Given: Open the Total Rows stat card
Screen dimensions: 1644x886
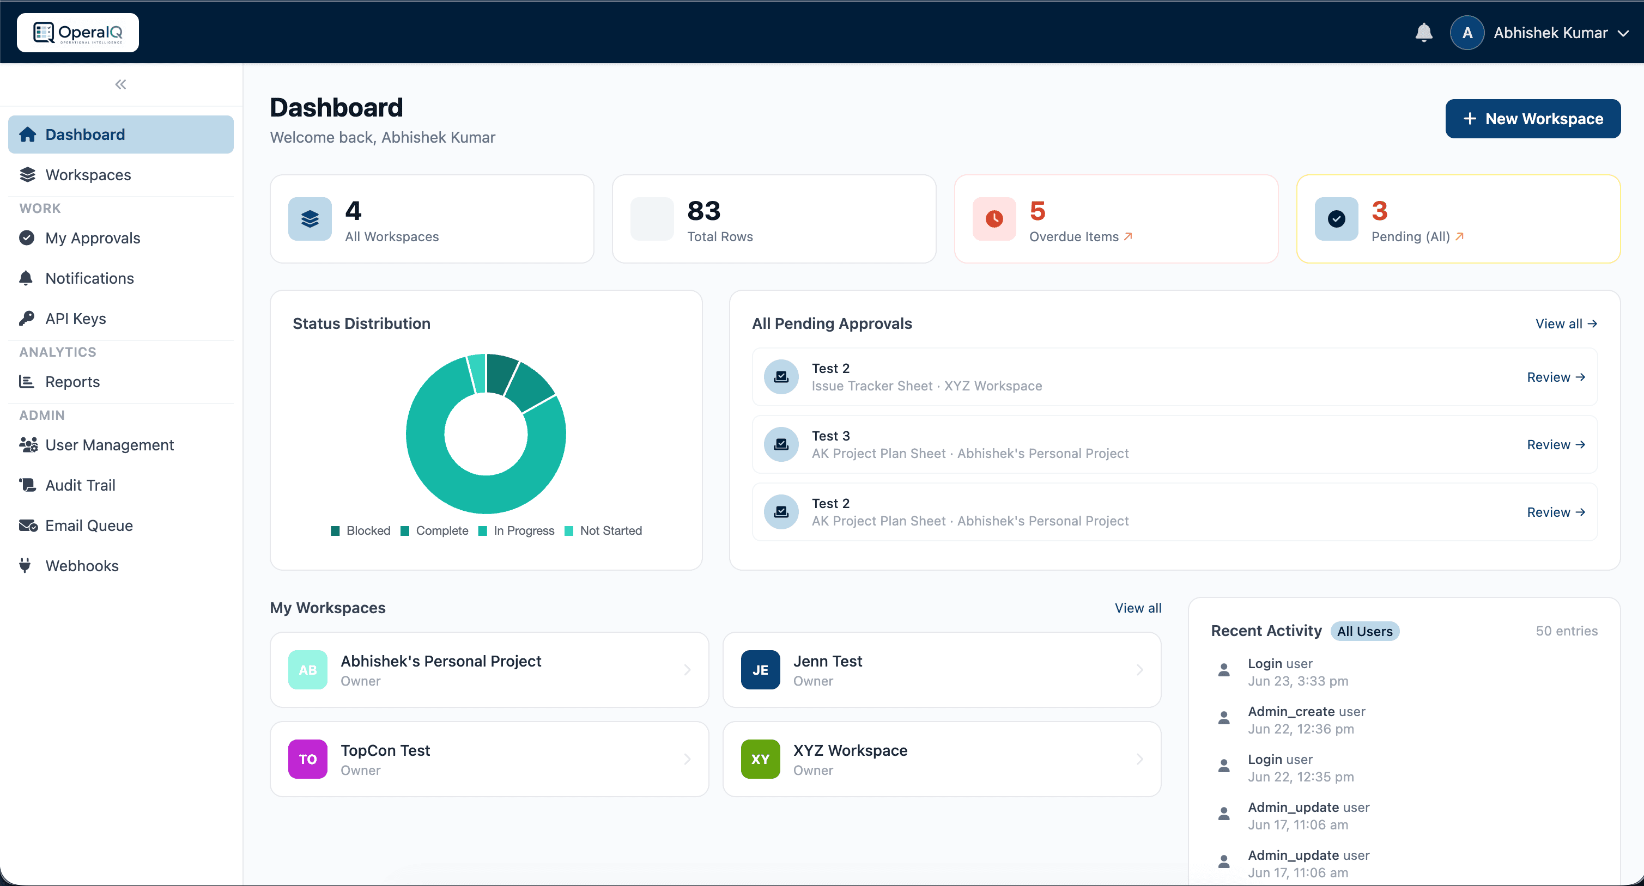Looking at the screenshot, I should click(x=773, y=219).
